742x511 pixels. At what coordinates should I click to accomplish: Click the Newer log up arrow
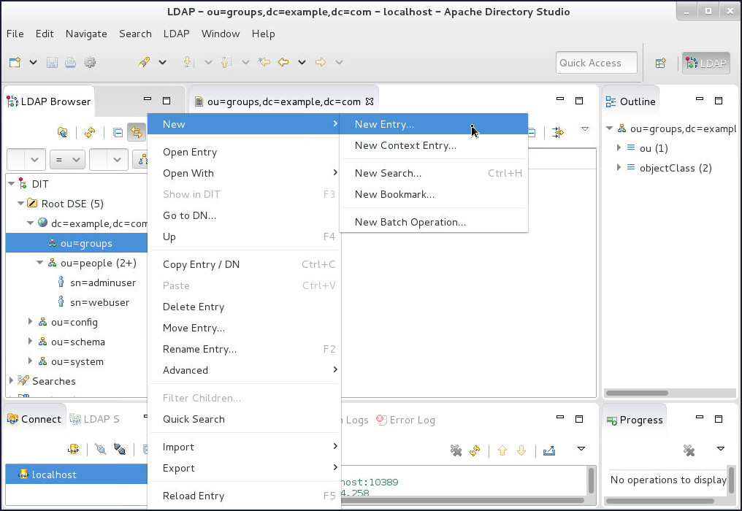[502, 451]
